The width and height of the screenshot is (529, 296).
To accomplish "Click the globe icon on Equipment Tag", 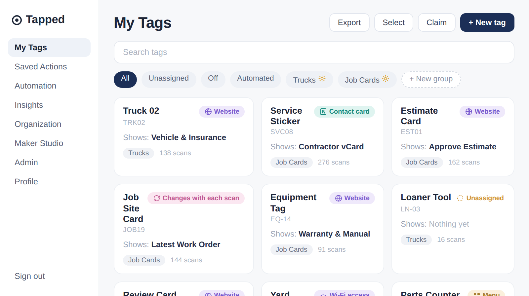I will [x=339, y=198].
